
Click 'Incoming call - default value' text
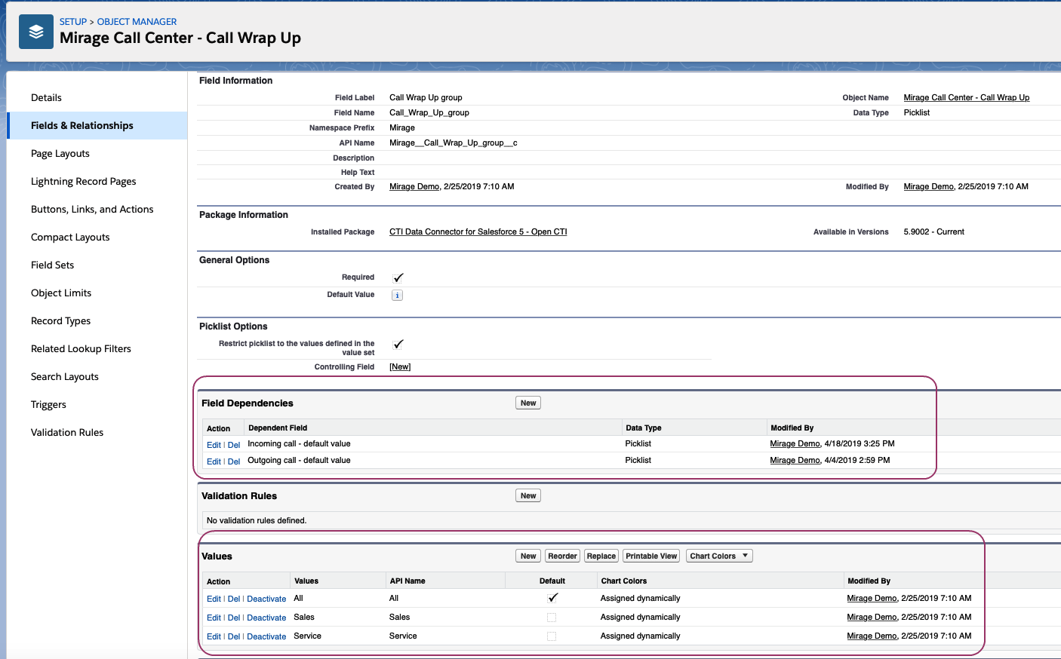coord(299,444)
